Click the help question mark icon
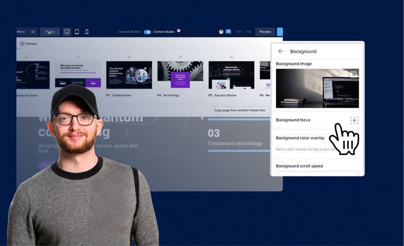This screenshot has width=404, height=246. tap(221, 32)
